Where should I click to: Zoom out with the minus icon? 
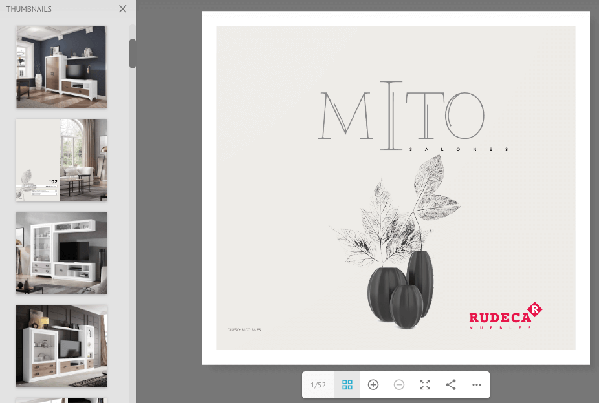[399, 385]
